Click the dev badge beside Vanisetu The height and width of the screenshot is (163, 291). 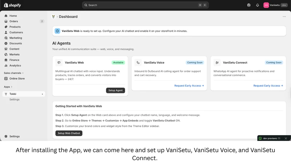pyautogui.click(x=284, y=5)
